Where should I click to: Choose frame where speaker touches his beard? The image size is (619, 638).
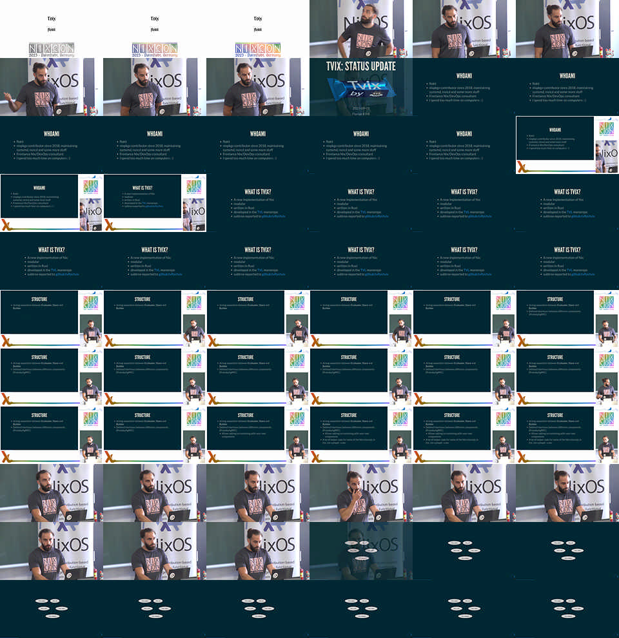pyautogui.click(x=361, y=493)
